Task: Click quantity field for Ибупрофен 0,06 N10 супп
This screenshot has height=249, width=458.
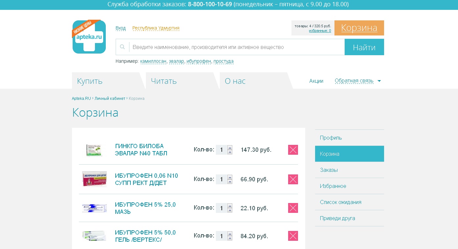Action: [221, 179]
